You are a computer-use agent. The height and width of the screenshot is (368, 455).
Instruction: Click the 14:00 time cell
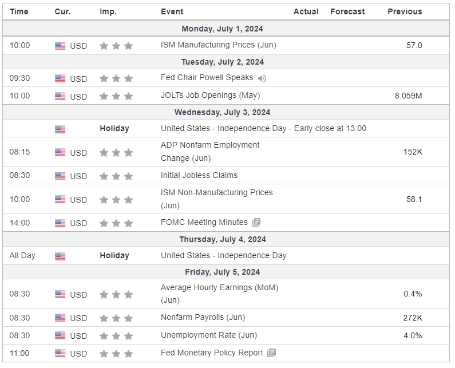click(x=19, y=223)
